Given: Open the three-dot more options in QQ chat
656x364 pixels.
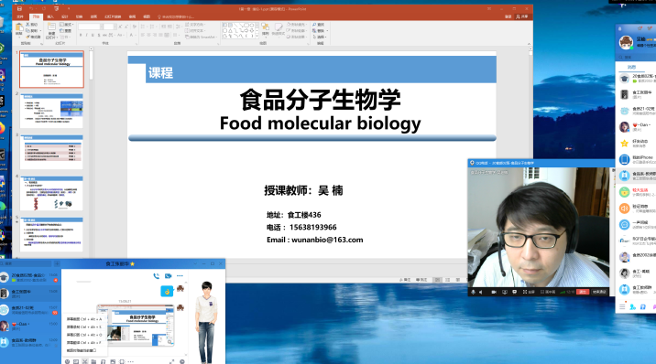Looking at the screenshot, I should [180, 276].
